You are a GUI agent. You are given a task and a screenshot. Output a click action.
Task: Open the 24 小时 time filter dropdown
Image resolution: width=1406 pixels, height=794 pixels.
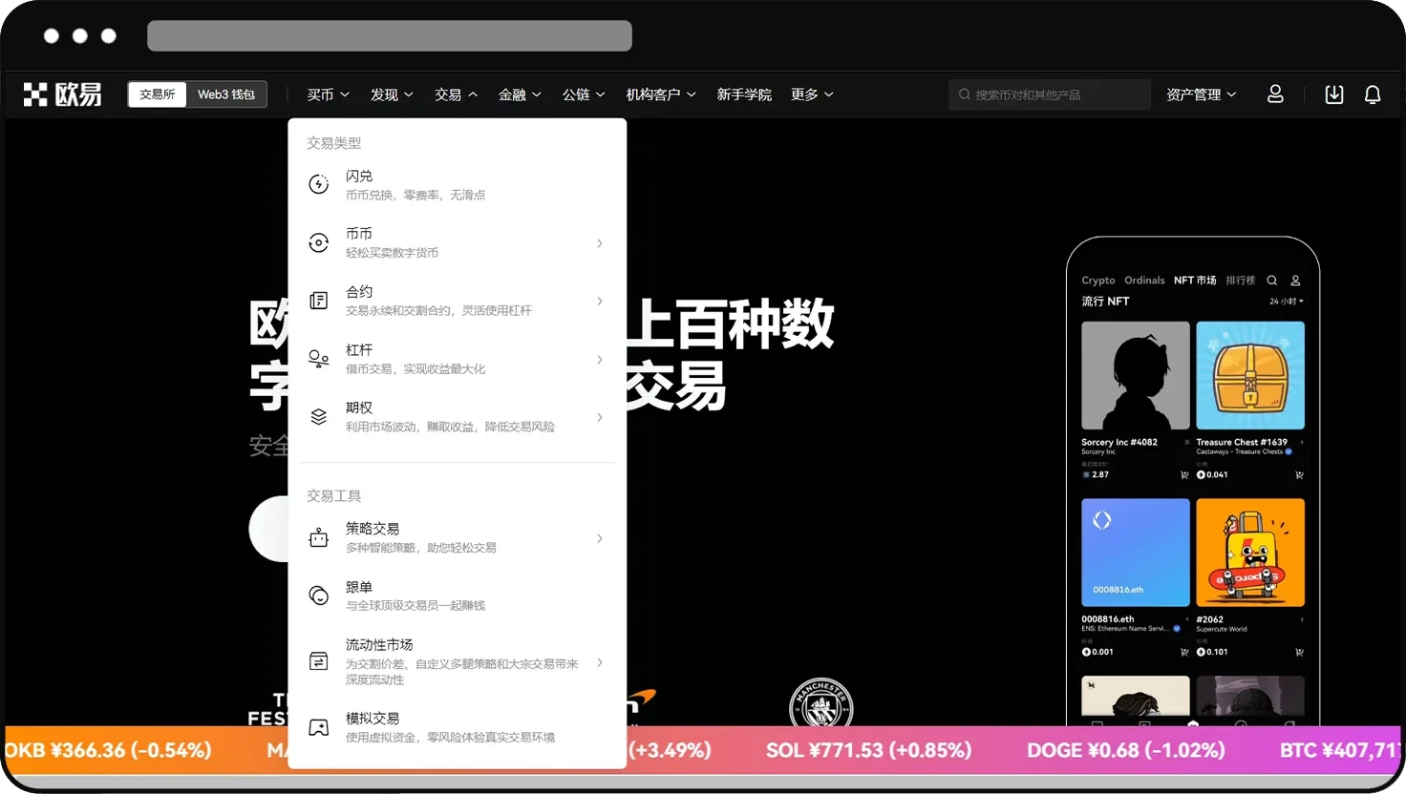click(x=1286, y=301)
